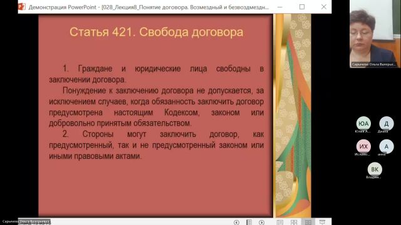Screen dimensions: 401x225
Task: Click the paragraph starting '2. Стороны могут'
Action: (156, 145)
